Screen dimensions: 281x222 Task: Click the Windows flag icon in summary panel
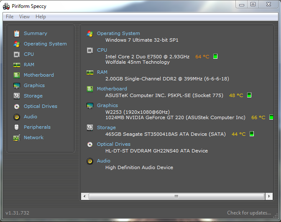point(90,34)
